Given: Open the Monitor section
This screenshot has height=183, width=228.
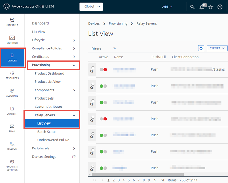Looking at the screenshot, I should coord(12,40).
